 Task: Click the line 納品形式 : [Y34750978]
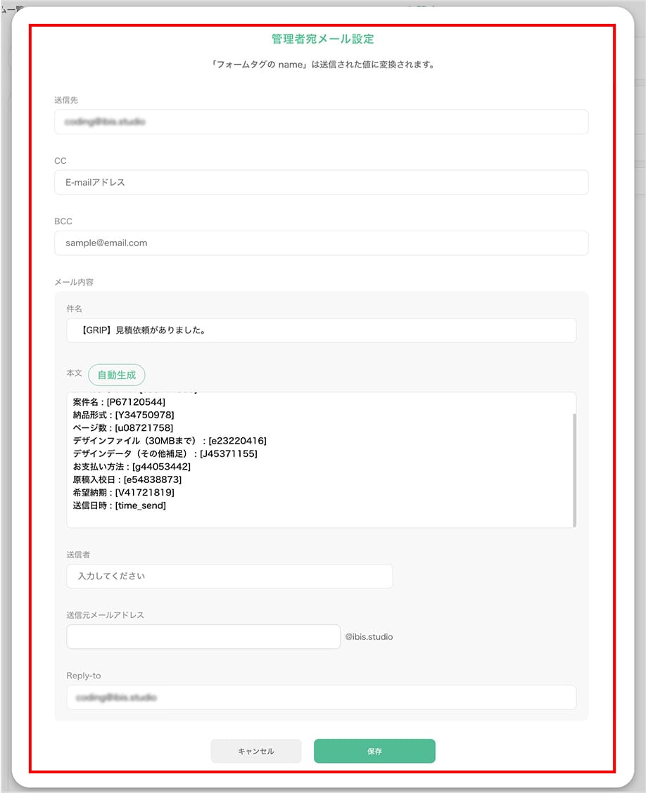124,415
